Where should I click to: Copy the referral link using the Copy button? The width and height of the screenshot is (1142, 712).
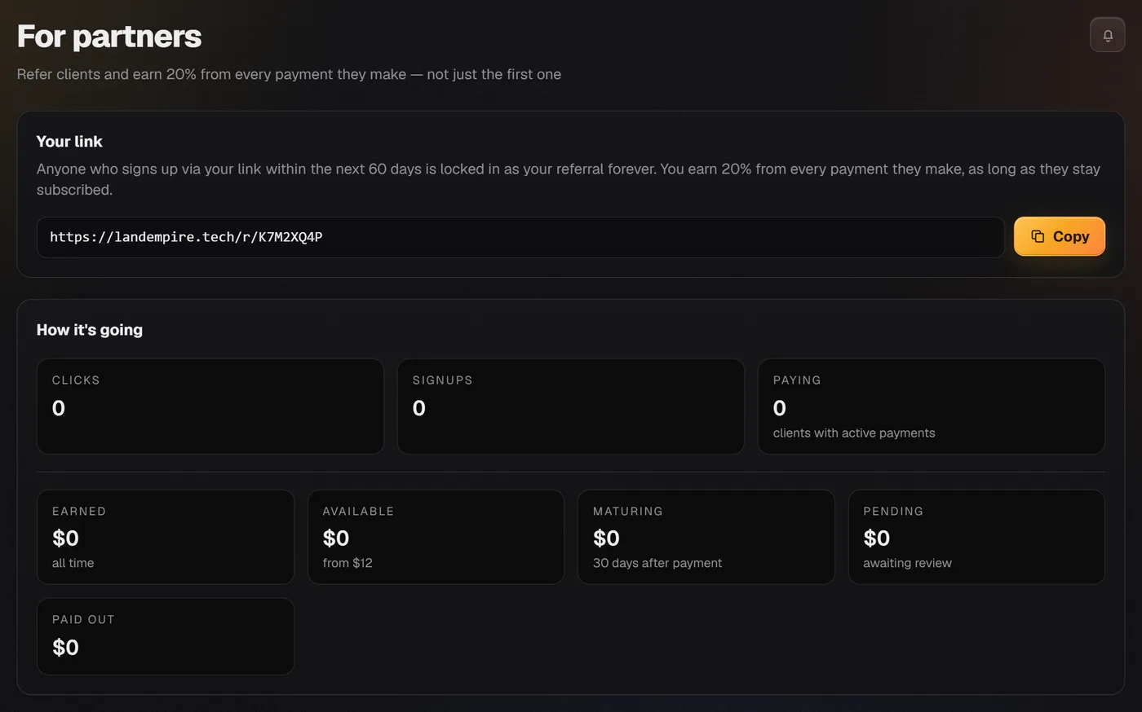(x=1060, y=236)
